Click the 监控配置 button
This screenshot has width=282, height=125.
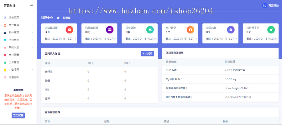[x=18, y=115]
